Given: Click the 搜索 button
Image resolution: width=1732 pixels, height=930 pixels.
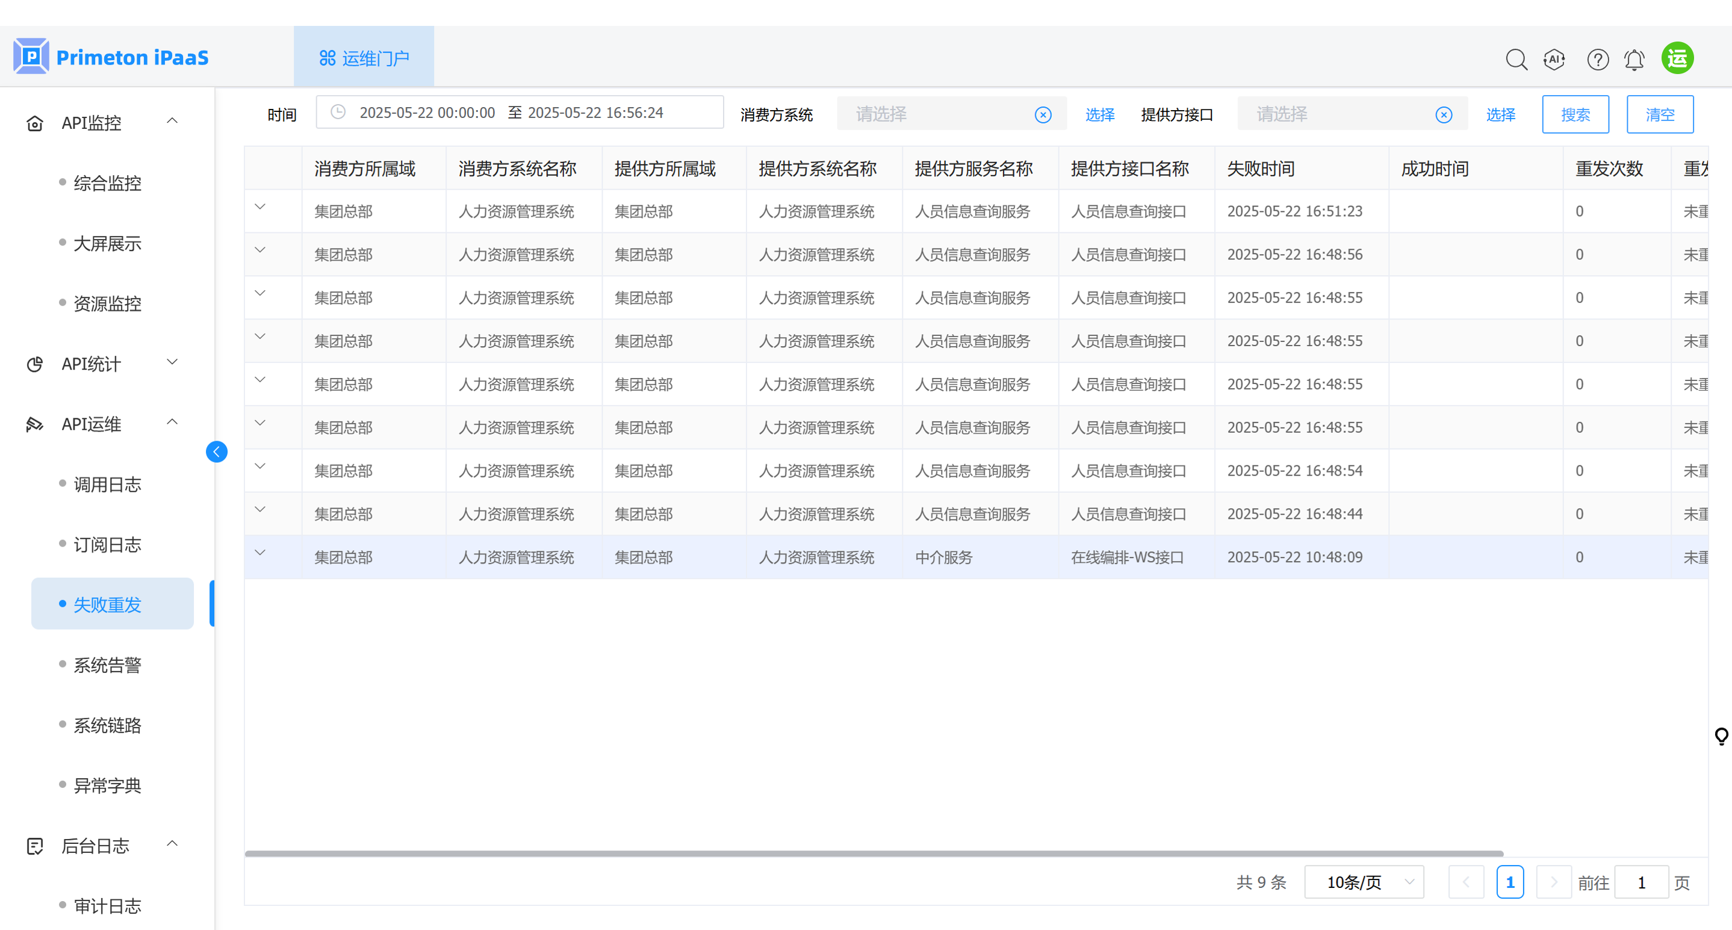Looking at the screenshot, I should (1575, 115).
